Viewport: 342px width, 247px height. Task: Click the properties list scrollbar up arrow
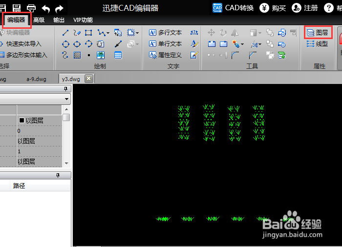(66, 109)
